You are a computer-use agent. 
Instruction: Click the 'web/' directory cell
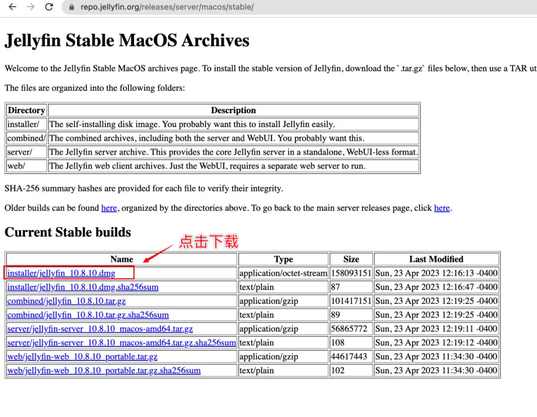(26, 166)
